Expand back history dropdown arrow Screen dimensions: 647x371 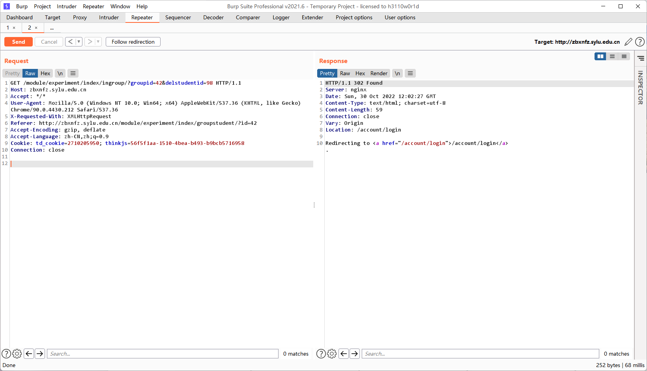(x=79, y=42)
